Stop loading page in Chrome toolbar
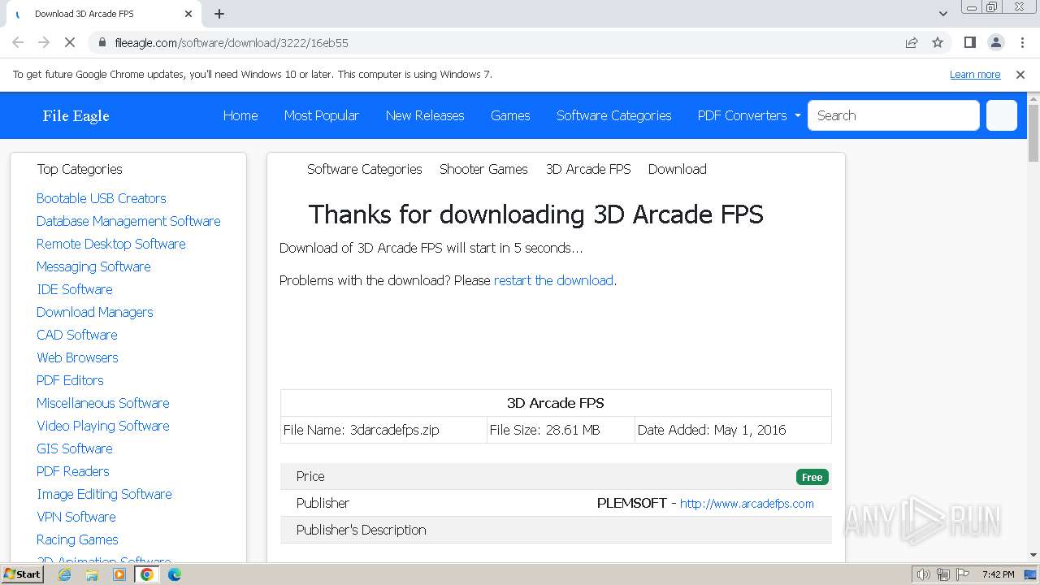Image resolution: width=1040 pixels, height=585 pixels. (x=70, y=42)
